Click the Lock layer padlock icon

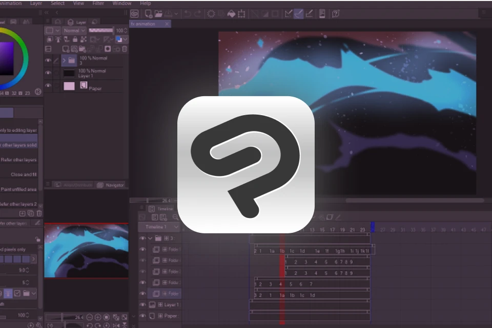coord(75,39)
